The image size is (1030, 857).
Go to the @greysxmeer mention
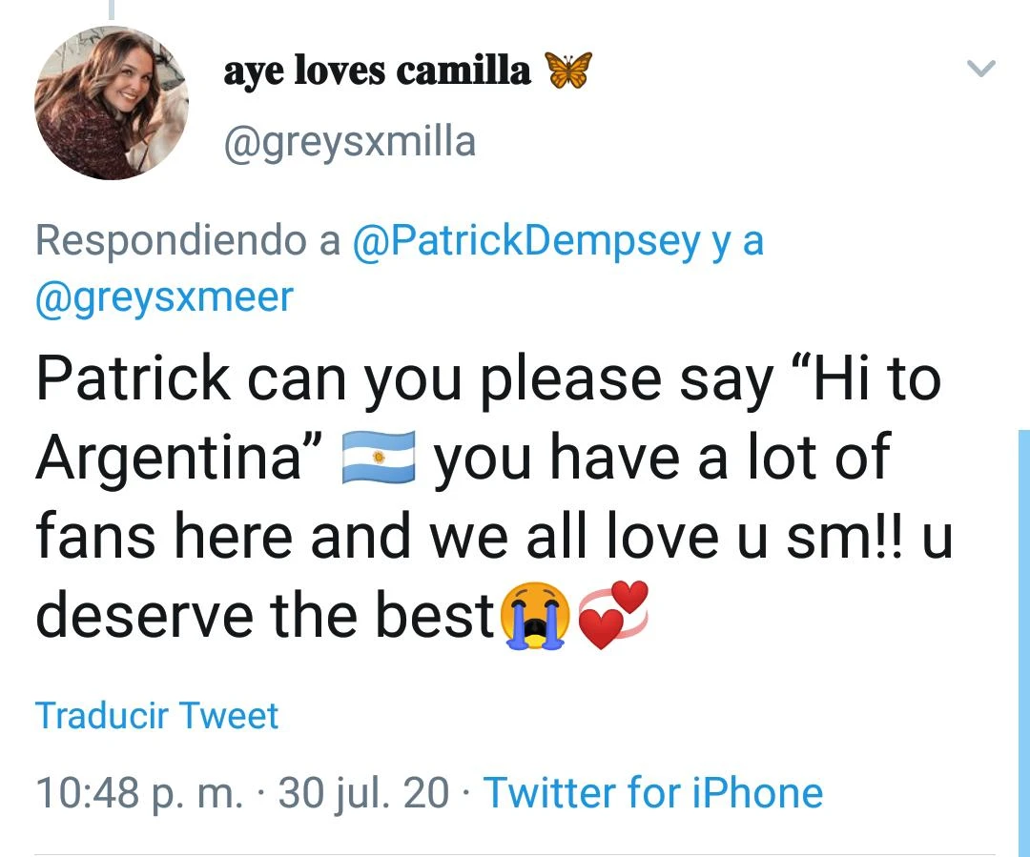pos(164,297)
